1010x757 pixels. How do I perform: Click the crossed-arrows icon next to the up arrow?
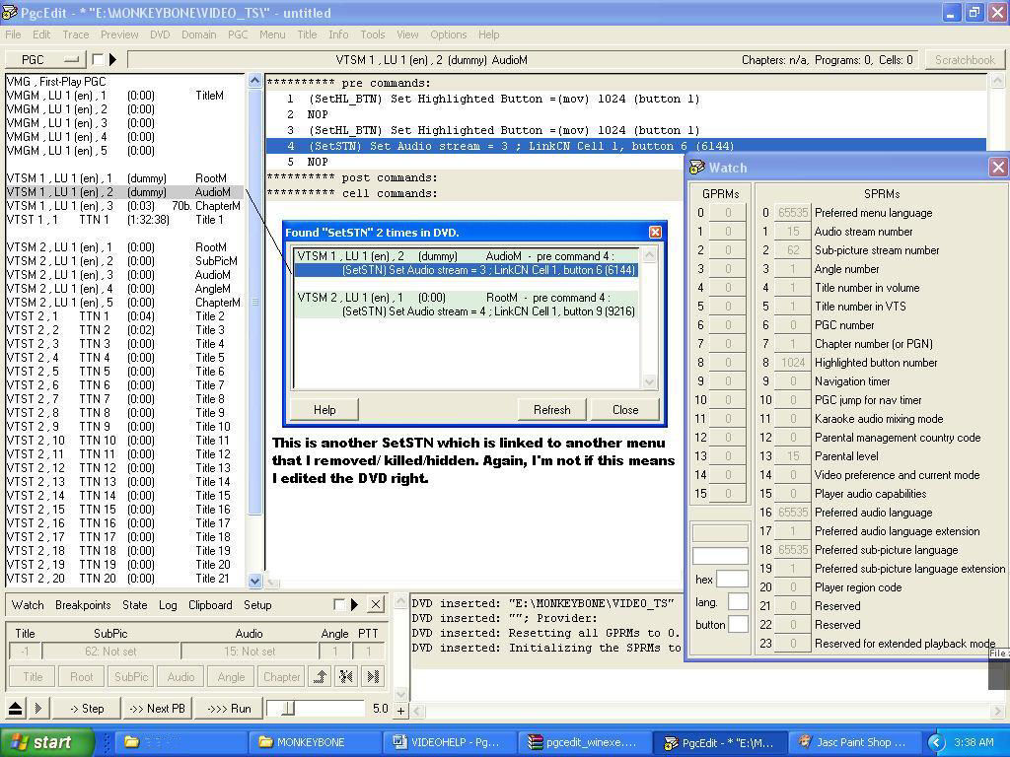click(346, 676)
